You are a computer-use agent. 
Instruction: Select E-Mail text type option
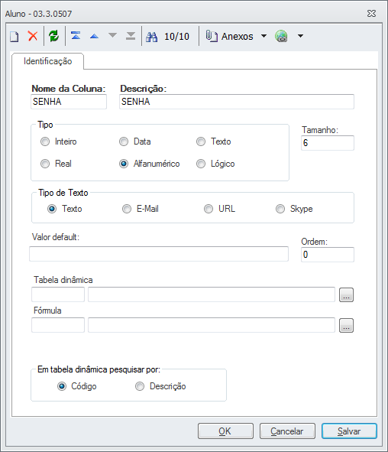coord(127,209)
